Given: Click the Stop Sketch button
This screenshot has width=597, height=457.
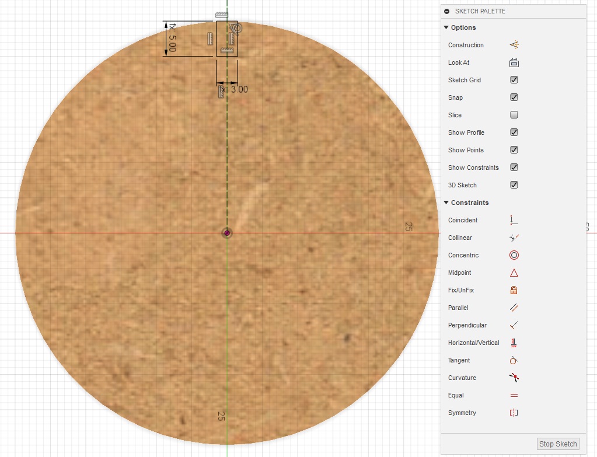Looking at the screenshot, I should pos(558,444).
